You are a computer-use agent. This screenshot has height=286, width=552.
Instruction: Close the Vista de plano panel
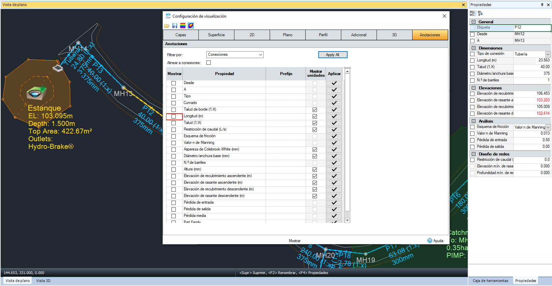coord(463,5)
